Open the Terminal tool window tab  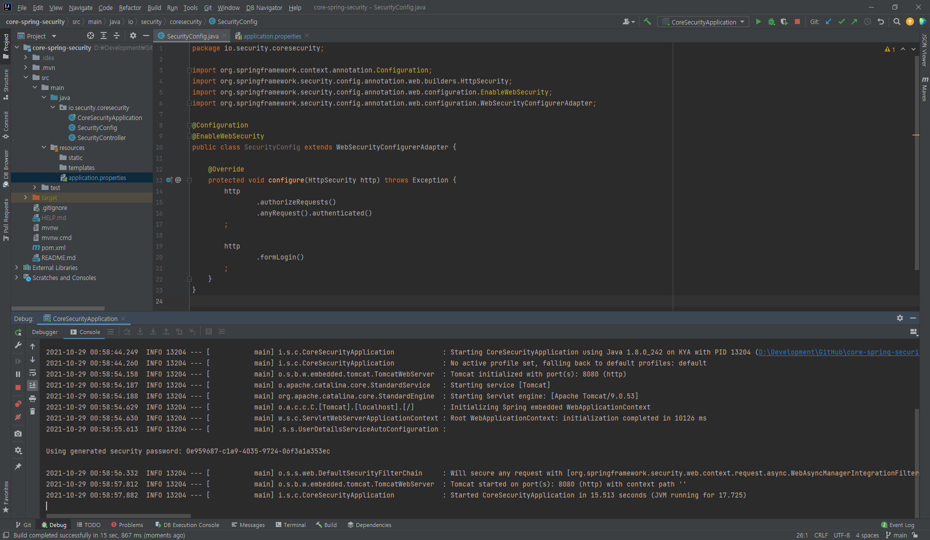click(290, 525)
